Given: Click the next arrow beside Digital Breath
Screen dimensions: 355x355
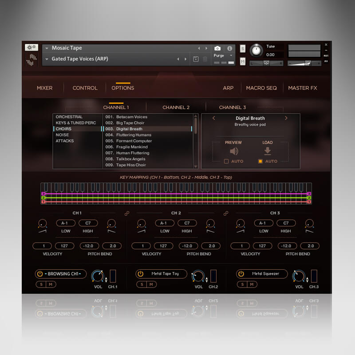Looking at the screenshot, I should coord(286,118).
